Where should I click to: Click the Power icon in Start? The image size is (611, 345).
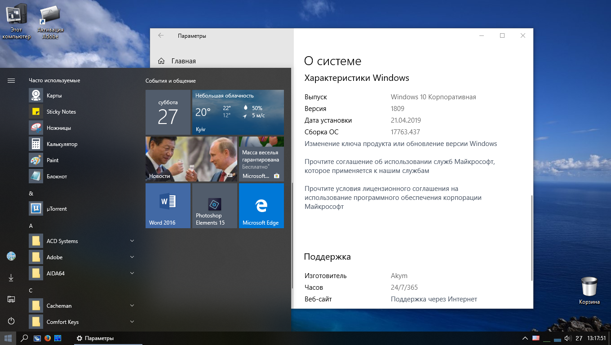tap(11, 321)
